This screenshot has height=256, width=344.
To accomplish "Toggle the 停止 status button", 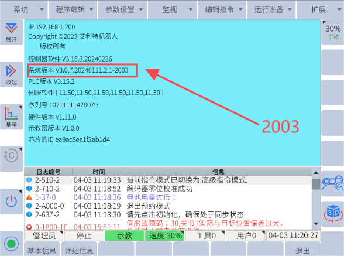I will point(84,235).
